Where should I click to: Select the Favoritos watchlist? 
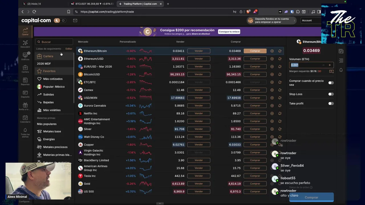tap(54, 71)
